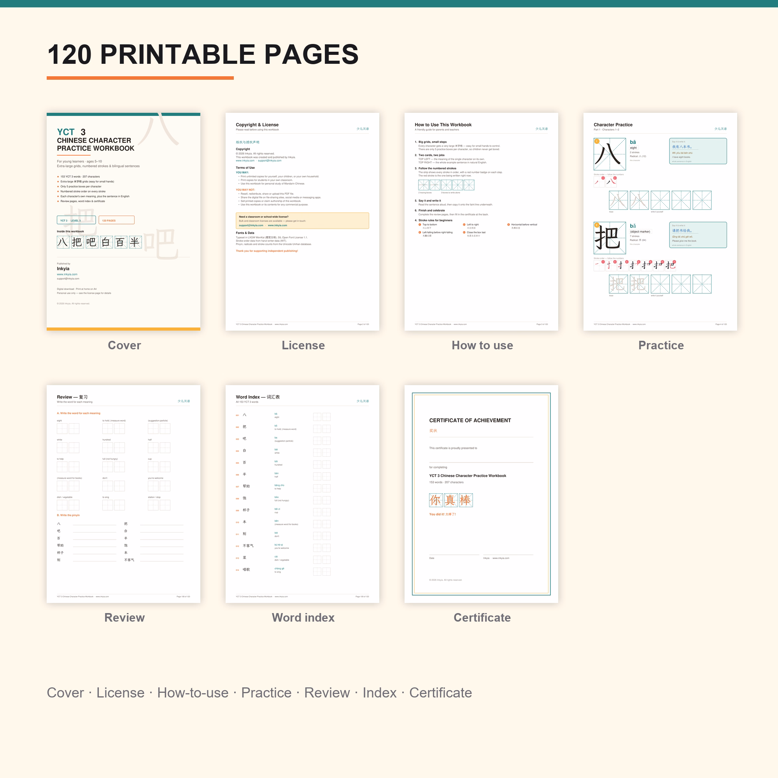
Task: Click support@inkyia.com in the license notice box
Action: tap(251, 226)
